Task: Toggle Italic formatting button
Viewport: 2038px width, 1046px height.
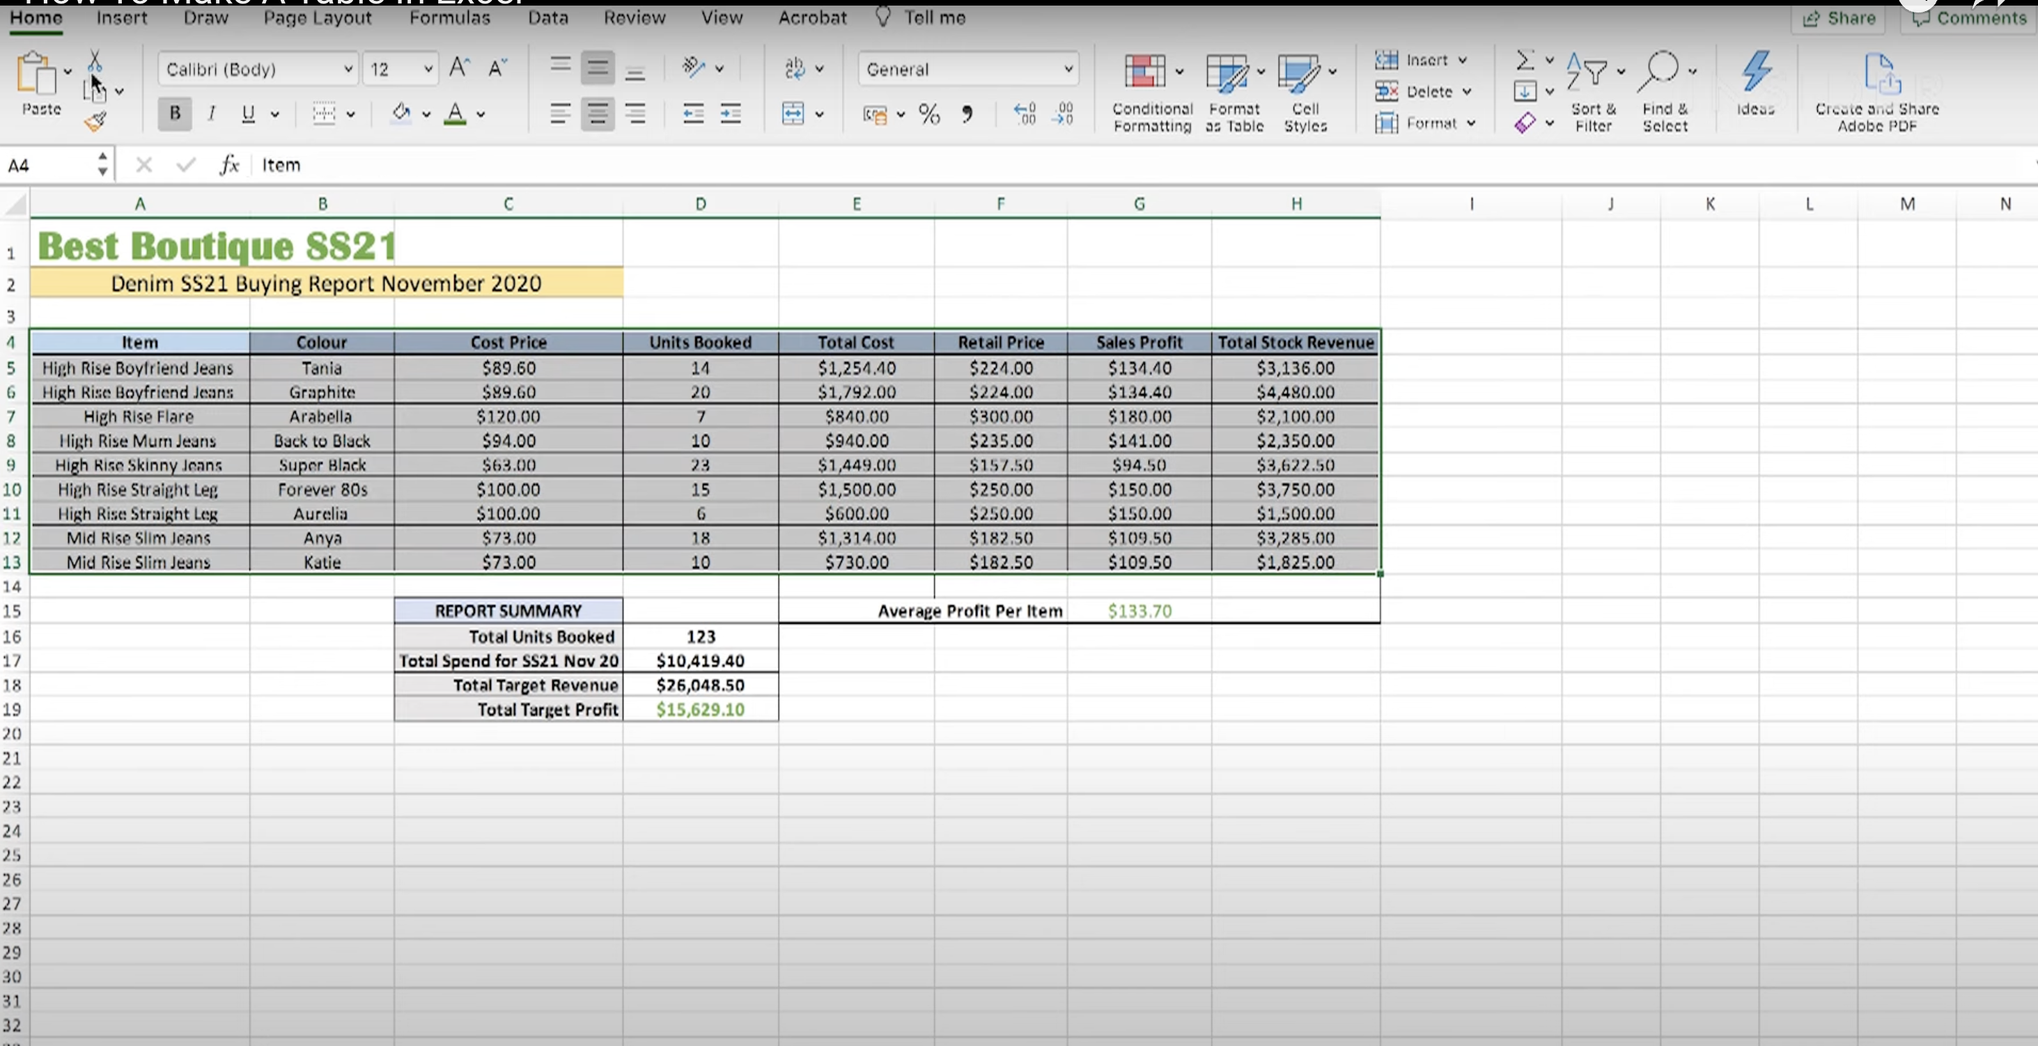Action: pyautogui.click(x=211, y=114)
